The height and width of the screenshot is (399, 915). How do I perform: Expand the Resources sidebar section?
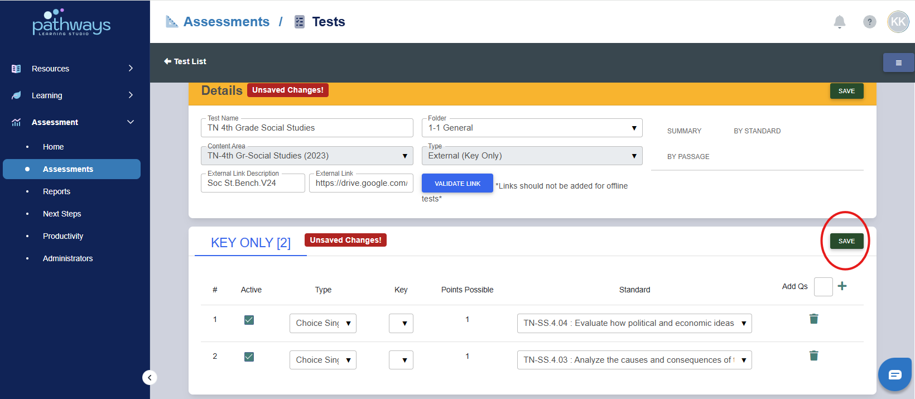[131, 68]
